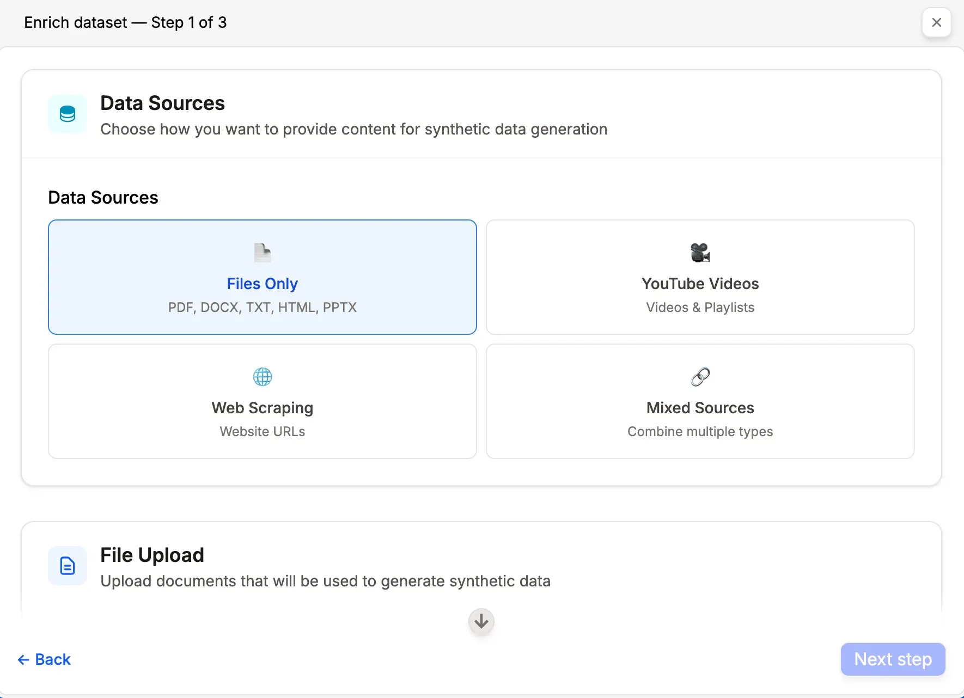
Task: Click the document icon inside Files Only card
Action: click(x=262, y=252)
